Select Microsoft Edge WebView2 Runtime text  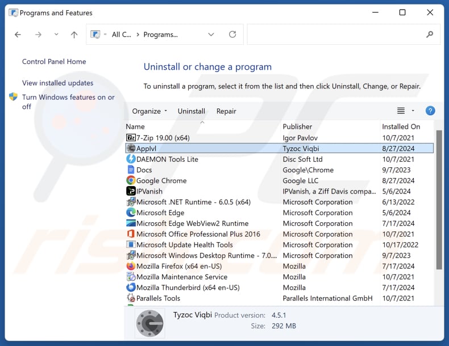[x=193, y=223]
